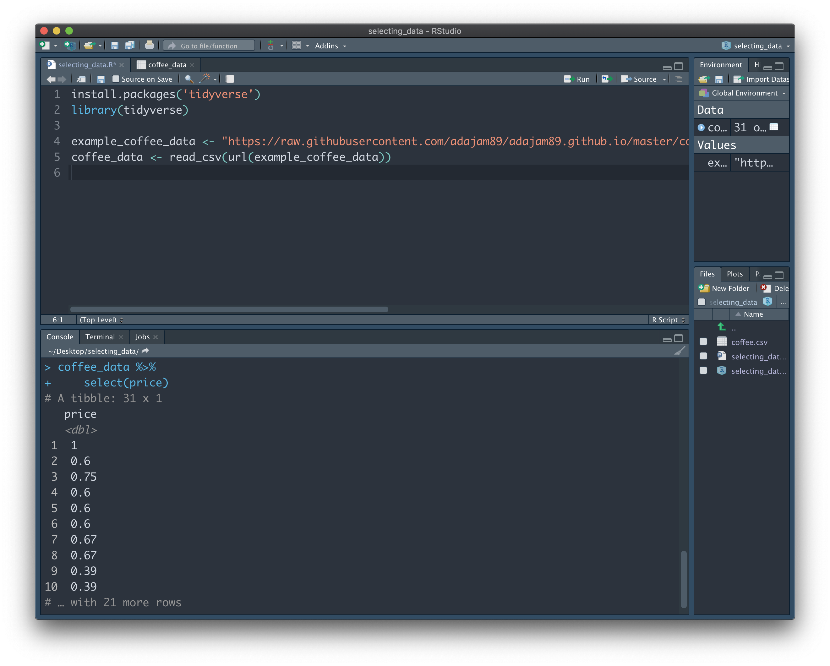The height and width of the screenshot is (666, 830).
Task: Click the Run button
Action: pos(577,79)
